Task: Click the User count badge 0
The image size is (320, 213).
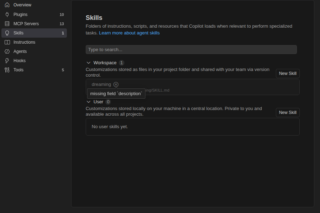Action: 108,102
